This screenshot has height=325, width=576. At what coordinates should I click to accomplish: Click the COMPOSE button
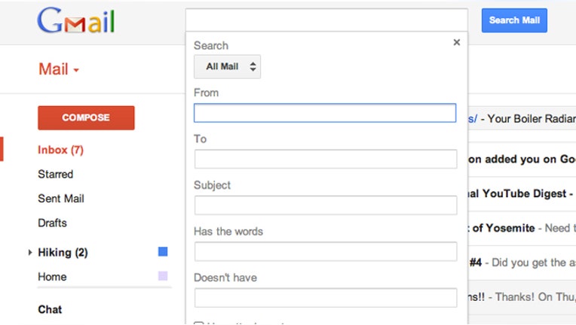click(x=86, y=117)
